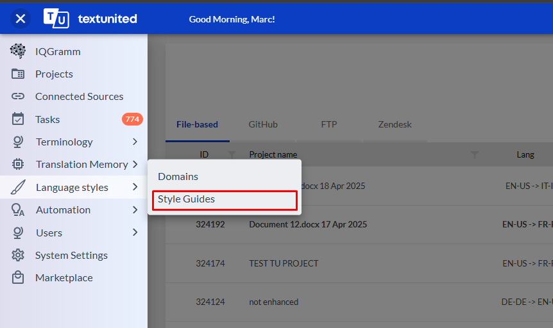This screenshot has height=328, width=553.
Task: Expand the Translation Memory submenu arrow
Action: 135,164
